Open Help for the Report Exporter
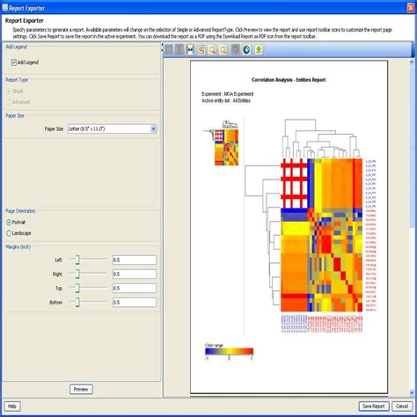Image resolution: width=417 pixels, height=417 pixels. pyautogui.click(x=12, y=406)
